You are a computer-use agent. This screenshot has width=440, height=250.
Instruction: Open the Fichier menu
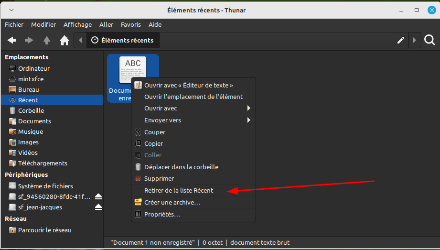coord(14,25)
